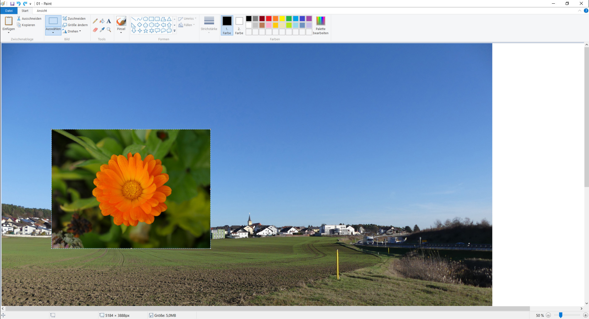
Task: Open Palette bearbeiten color editor
Action: pyautogui.click(x=321, y=25)
